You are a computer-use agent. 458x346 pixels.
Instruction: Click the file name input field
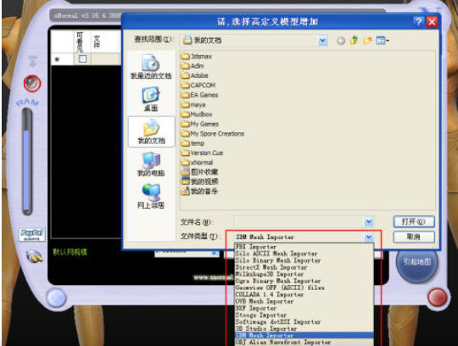click(299, 222)
